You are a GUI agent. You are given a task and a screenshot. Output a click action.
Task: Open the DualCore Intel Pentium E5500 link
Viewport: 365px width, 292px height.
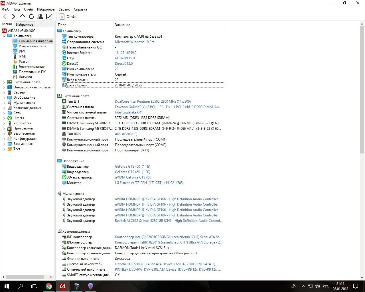pyautogui.click(x=153, y=102)
